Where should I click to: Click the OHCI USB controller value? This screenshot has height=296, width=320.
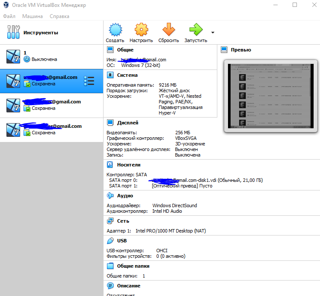click(162, 251)
